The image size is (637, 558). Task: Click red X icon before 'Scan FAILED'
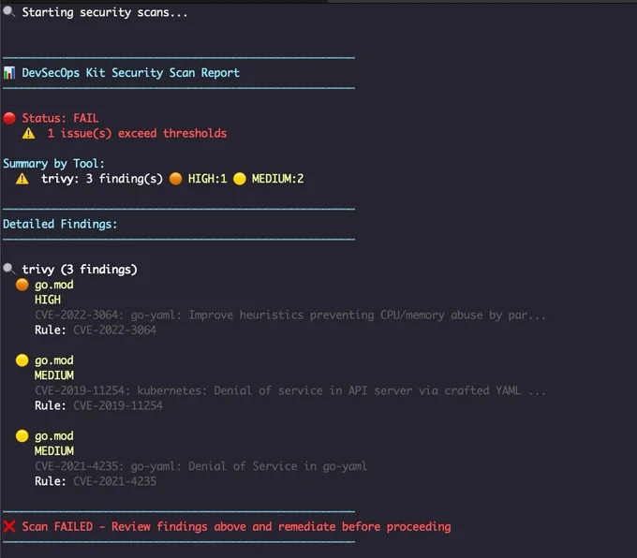click(9, 526)
